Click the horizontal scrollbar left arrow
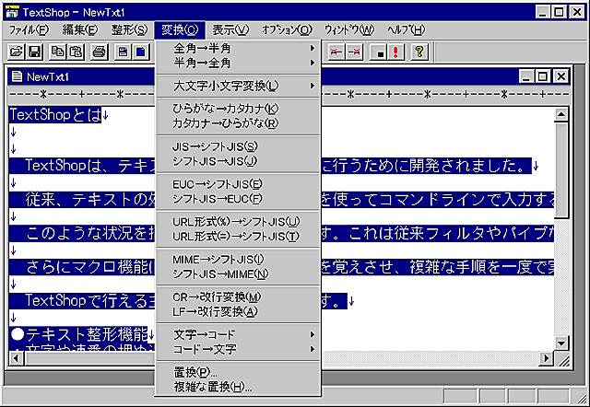 pos(17,358)
